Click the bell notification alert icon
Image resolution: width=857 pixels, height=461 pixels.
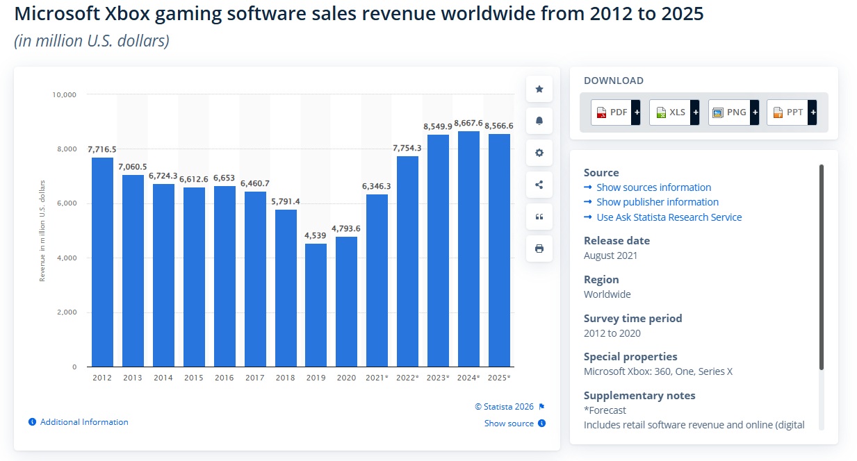coord(539,121)
